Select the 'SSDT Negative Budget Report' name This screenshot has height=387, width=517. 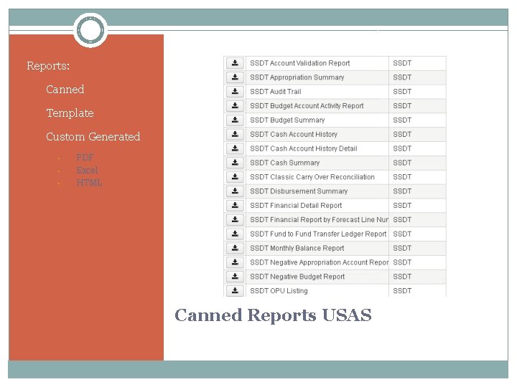[297, 277]
